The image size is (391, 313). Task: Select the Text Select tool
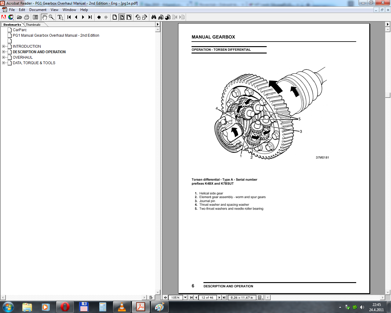pos(60,17)
